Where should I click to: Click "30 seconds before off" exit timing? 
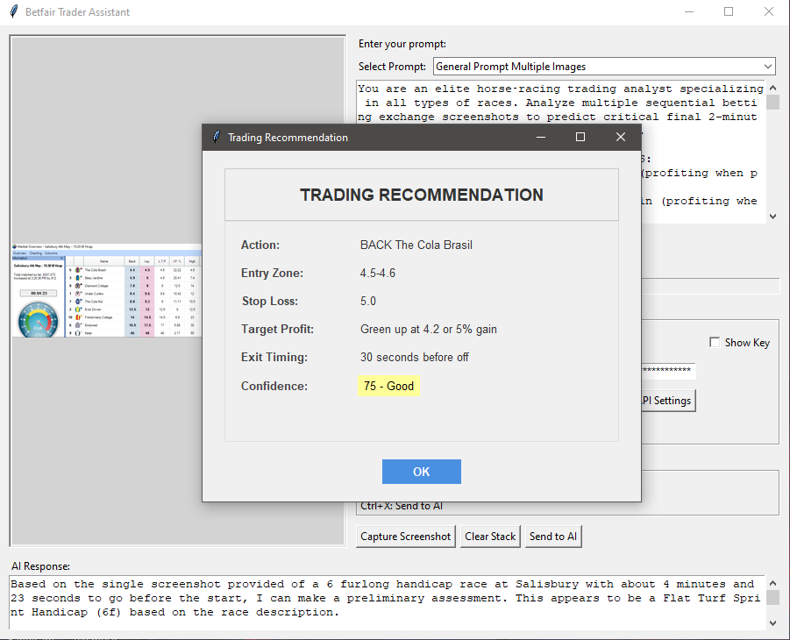pyautogui.click(x=415, y=358)
